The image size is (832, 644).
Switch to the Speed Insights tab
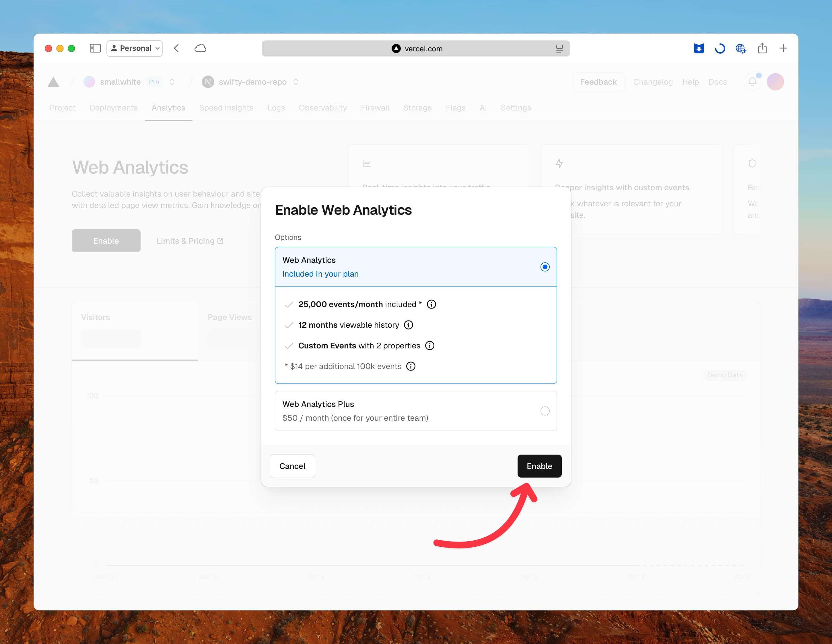pos(226,108)
